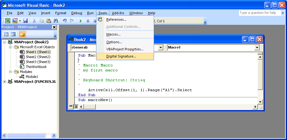
Task: Select Sheet3 (Sheet3) in project tree
Action: click(38, 62)
